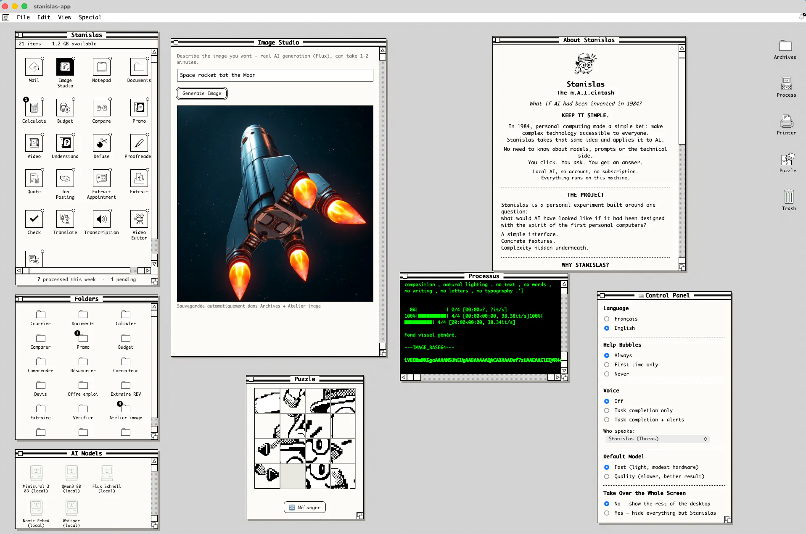Choose Quality default model option
This screenshot has height=534, width=806.
607,476
